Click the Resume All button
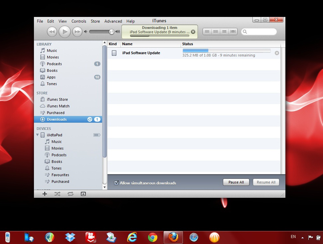The height and width of the screenshot is (244, 323). [266, 182]
